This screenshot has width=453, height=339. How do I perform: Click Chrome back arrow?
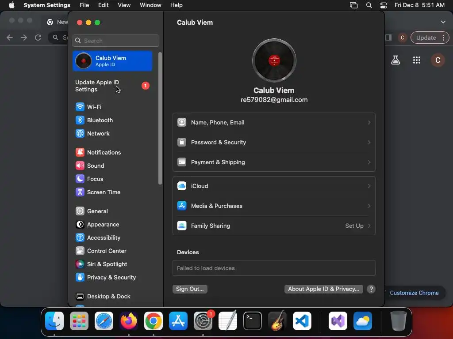coord(10,38)
